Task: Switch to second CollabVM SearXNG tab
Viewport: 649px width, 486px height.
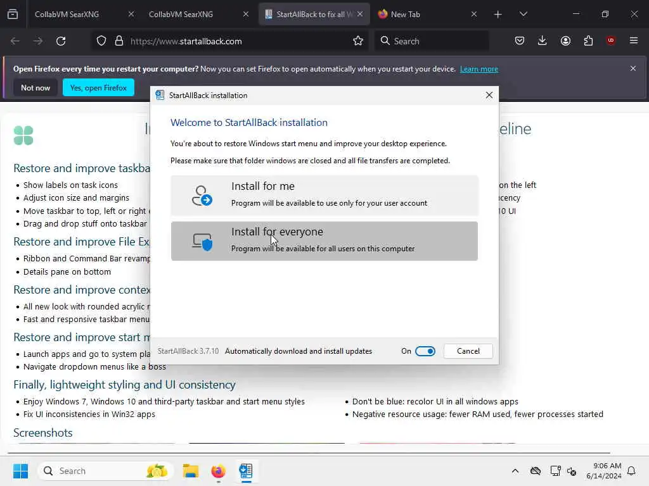Action: click(181, 14)
